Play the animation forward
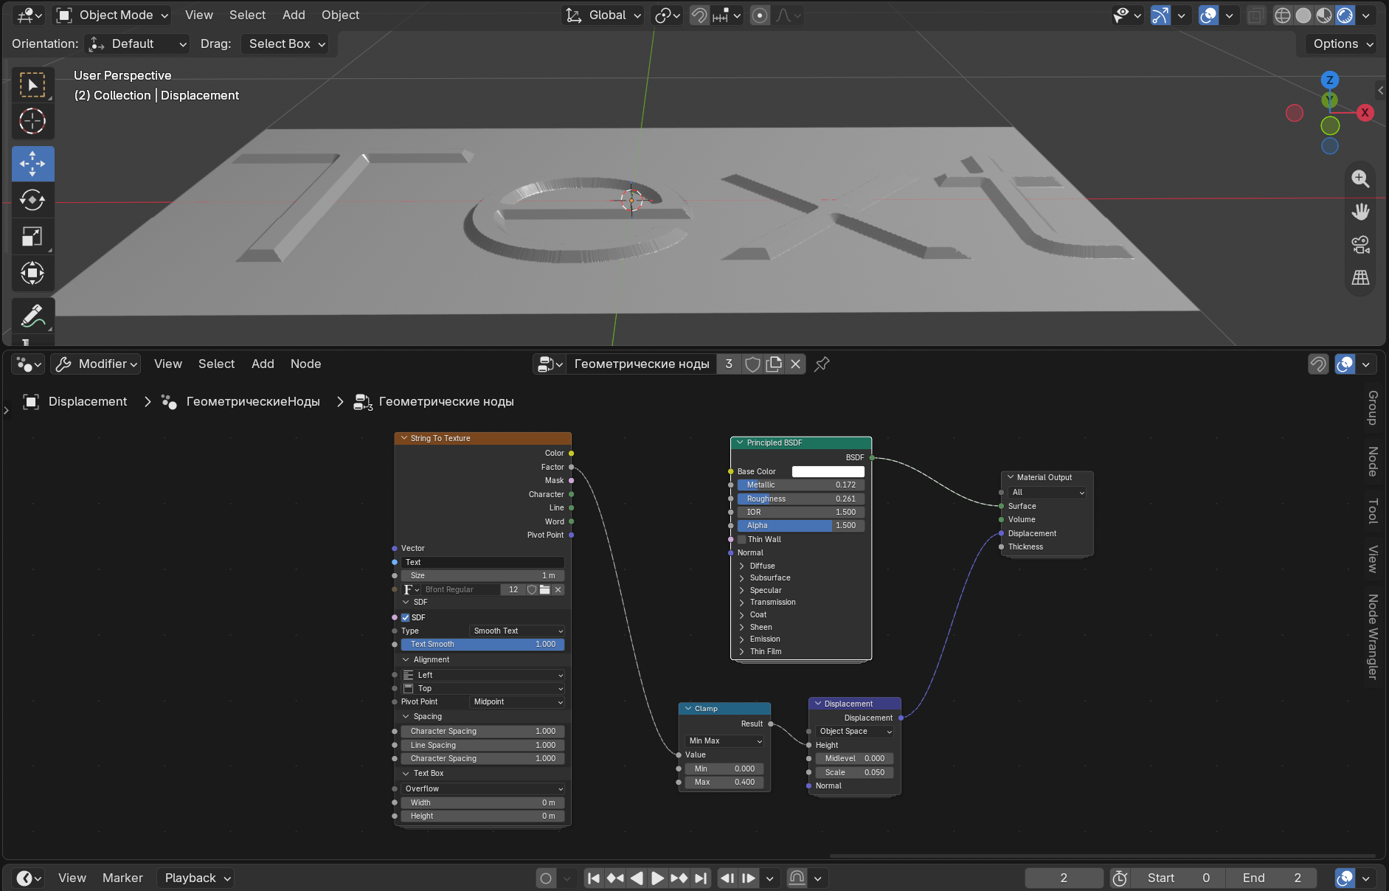Viewport: 1389px width, 891px height. 658,878
